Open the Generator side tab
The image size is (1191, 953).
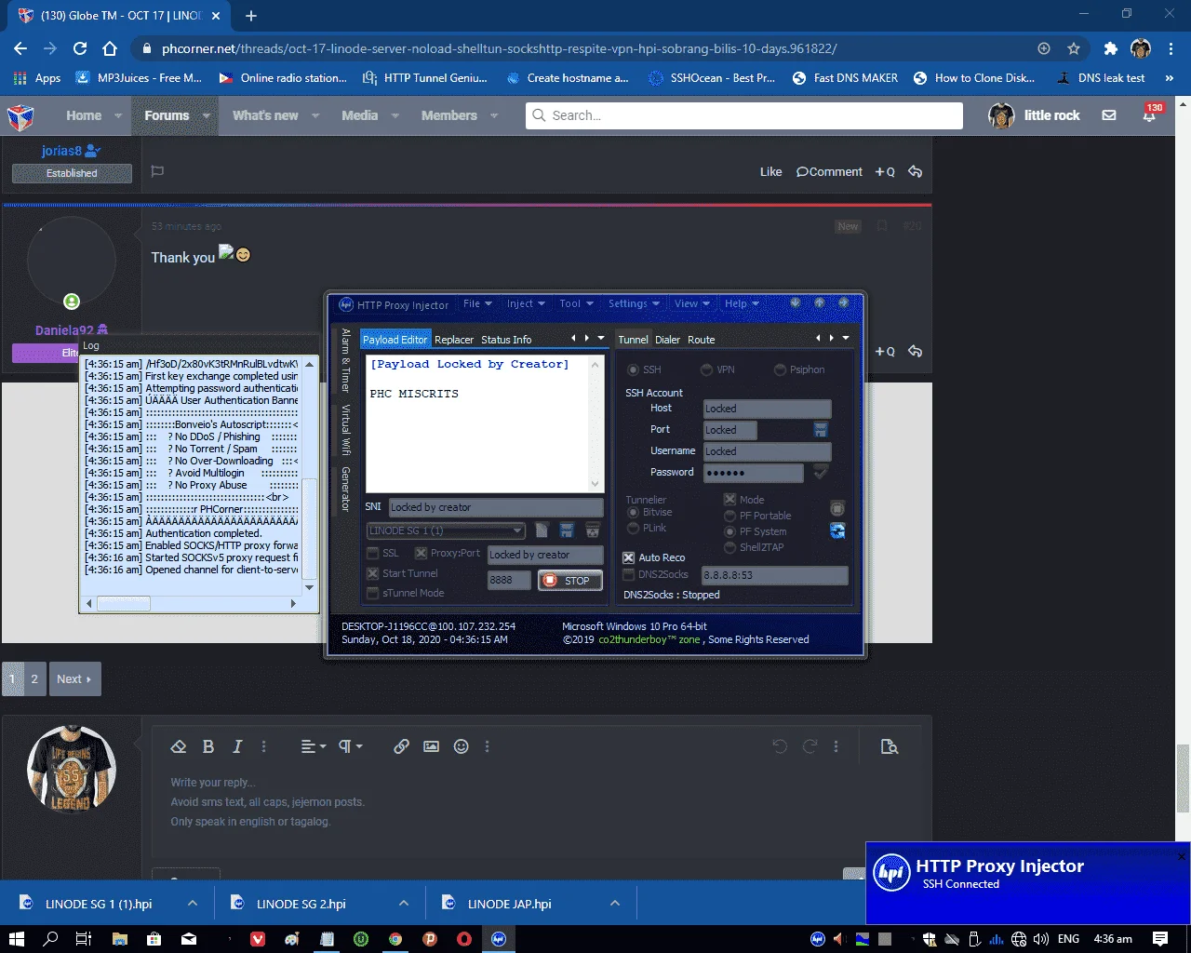pos(345,489)
